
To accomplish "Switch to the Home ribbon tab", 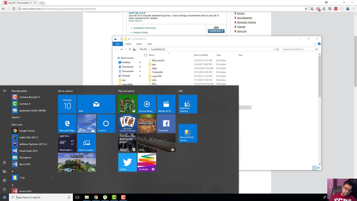I will 128,44.
